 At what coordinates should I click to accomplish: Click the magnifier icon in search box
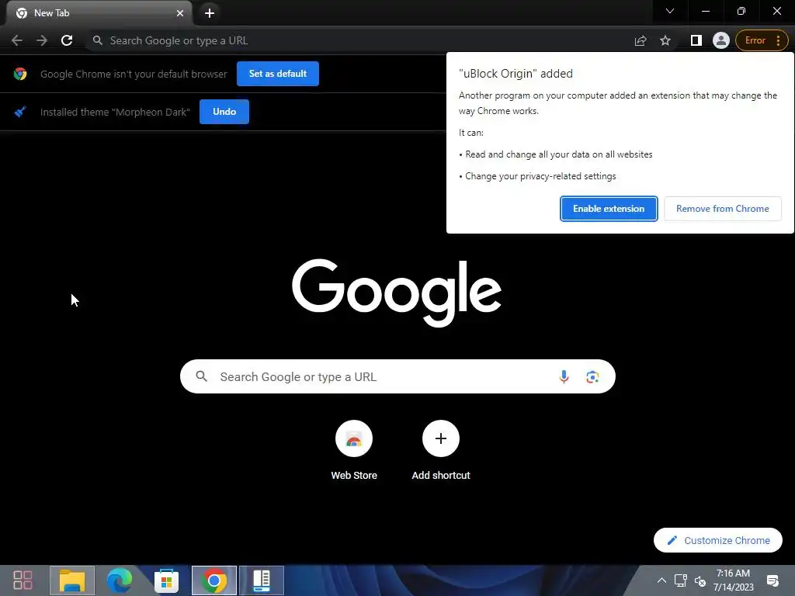click(201, 376)
